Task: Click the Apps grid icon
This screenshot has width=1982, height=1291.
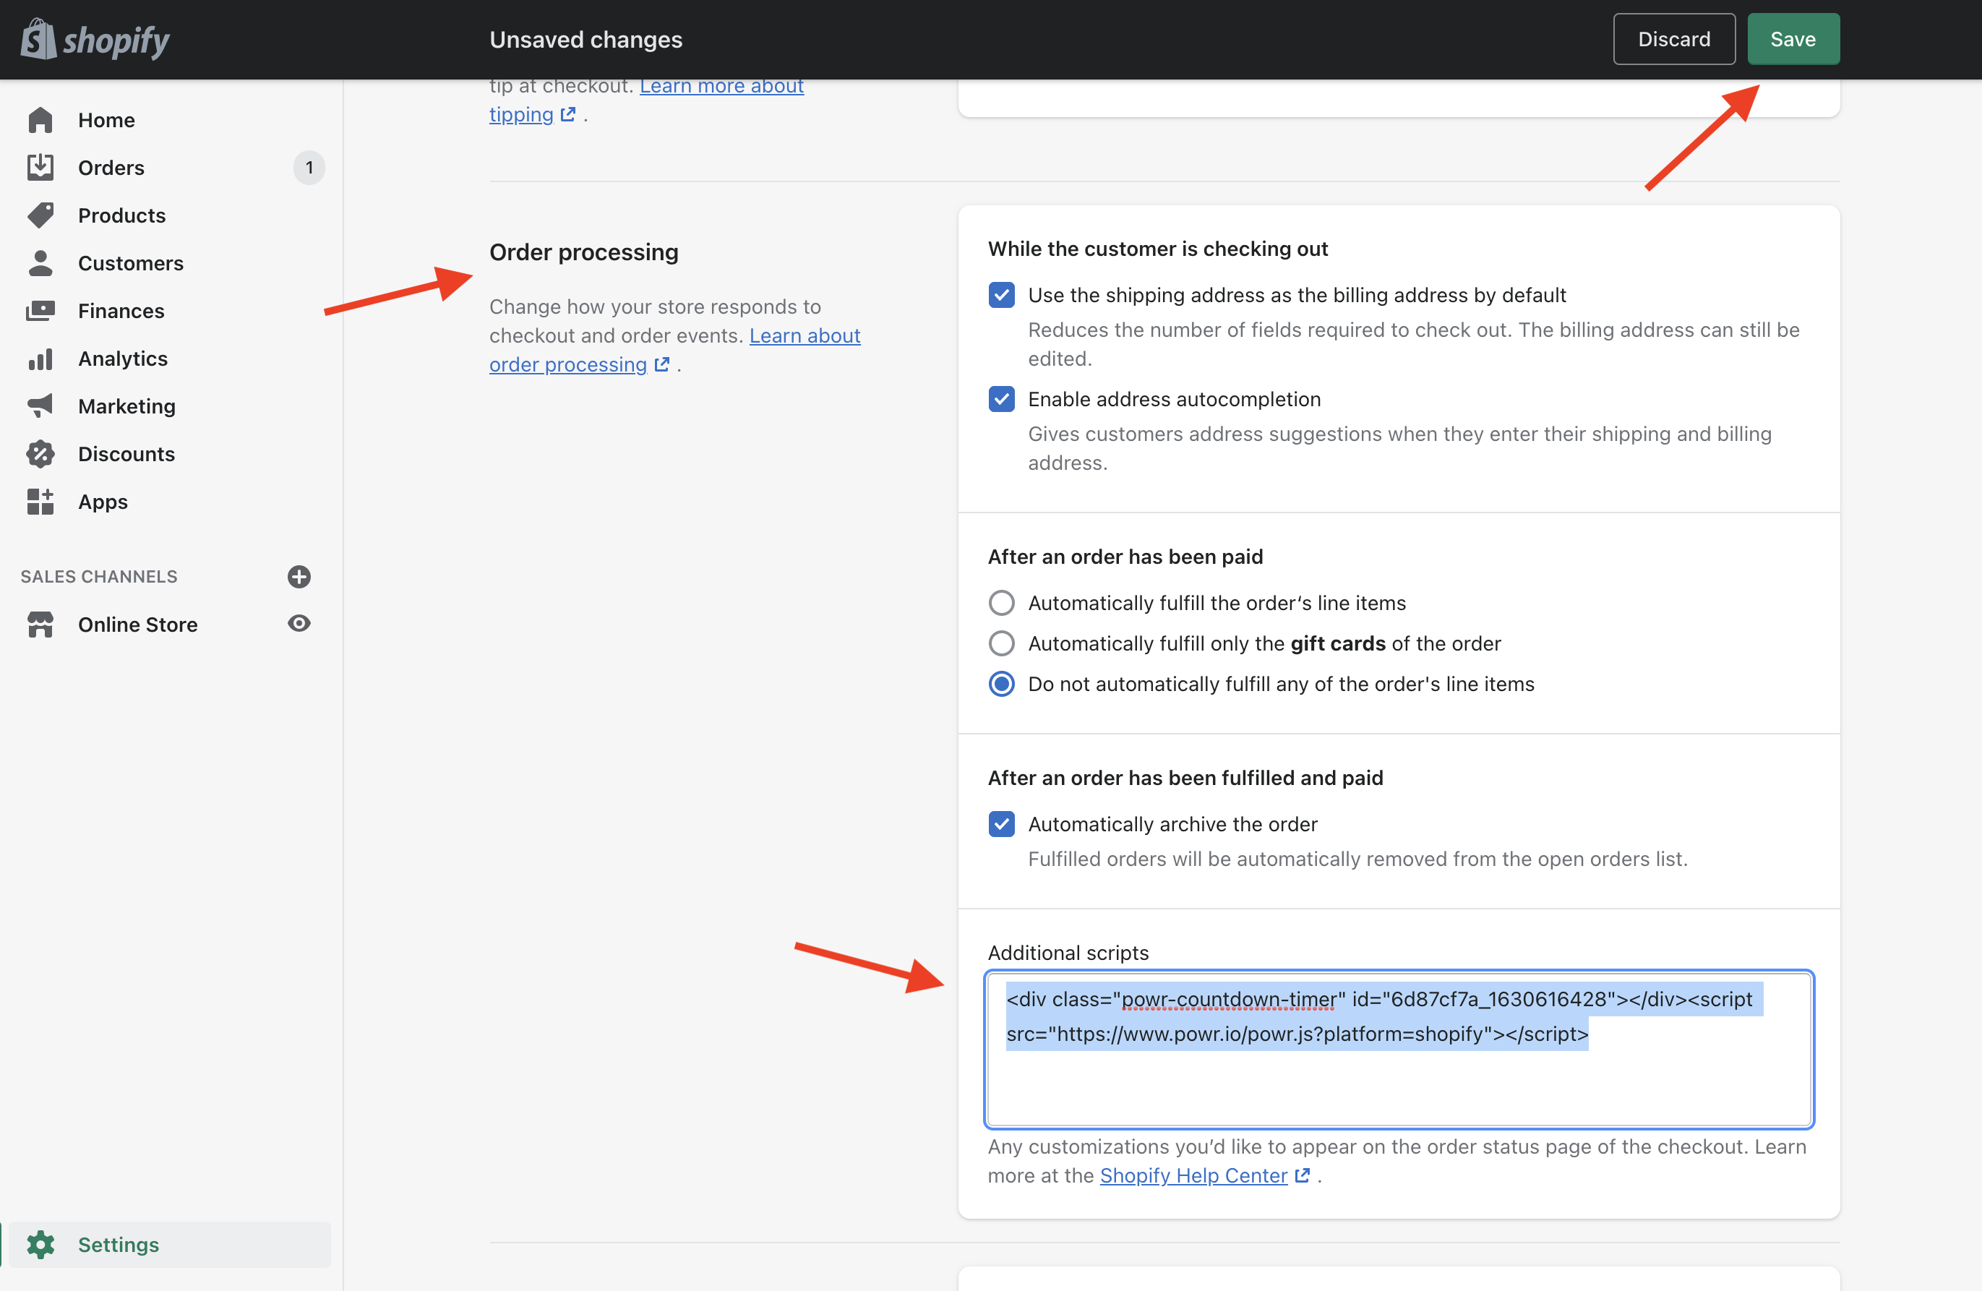Action: click(x=40, y=502)
